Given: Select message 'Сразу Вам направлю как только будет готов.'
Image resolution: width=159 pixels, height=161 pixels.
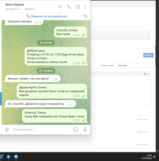Looking at the screenshot, I should click(x=55, y=116).
